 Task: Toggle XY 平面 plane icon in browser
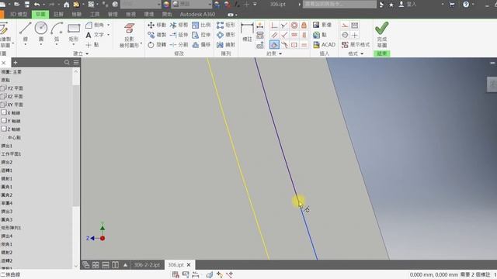[3, 105]
